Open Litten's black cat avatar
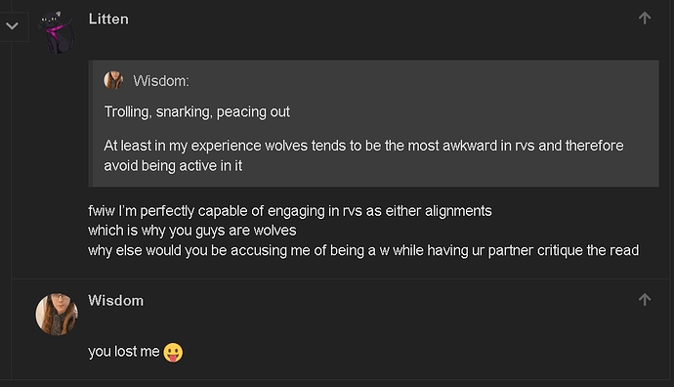 point(57,32)
